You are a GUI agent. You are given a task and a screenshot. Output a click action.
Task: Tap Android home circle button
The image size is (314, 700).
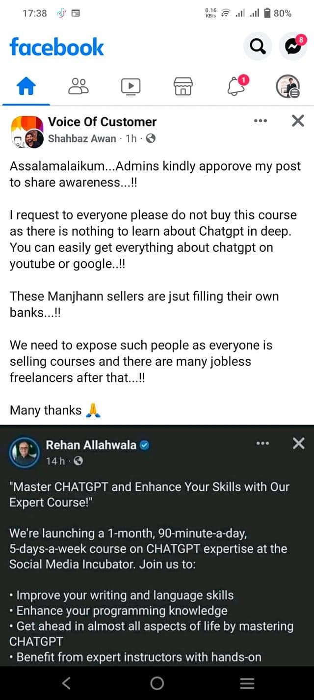(157, 683)
